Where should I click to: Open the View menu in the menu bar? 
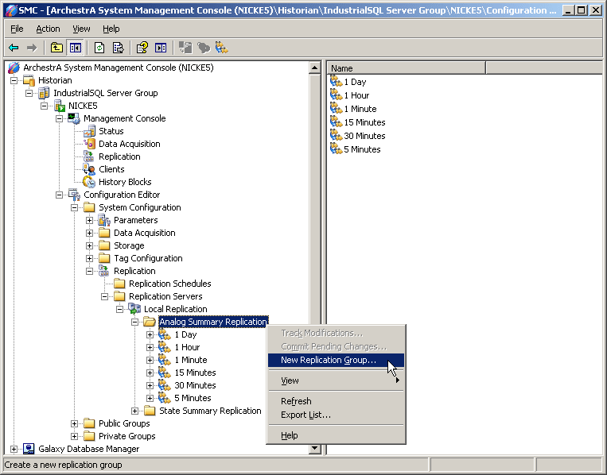pos(81,29)
